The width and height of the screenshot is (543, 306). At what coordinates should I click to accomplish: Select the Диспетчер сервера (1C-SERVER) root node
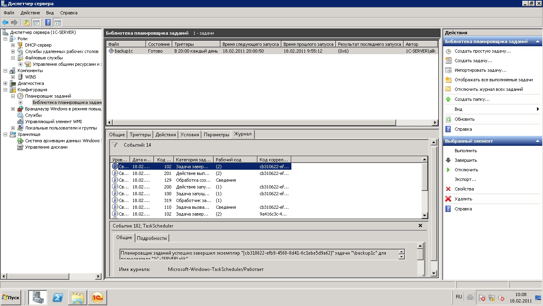point(43,32)
